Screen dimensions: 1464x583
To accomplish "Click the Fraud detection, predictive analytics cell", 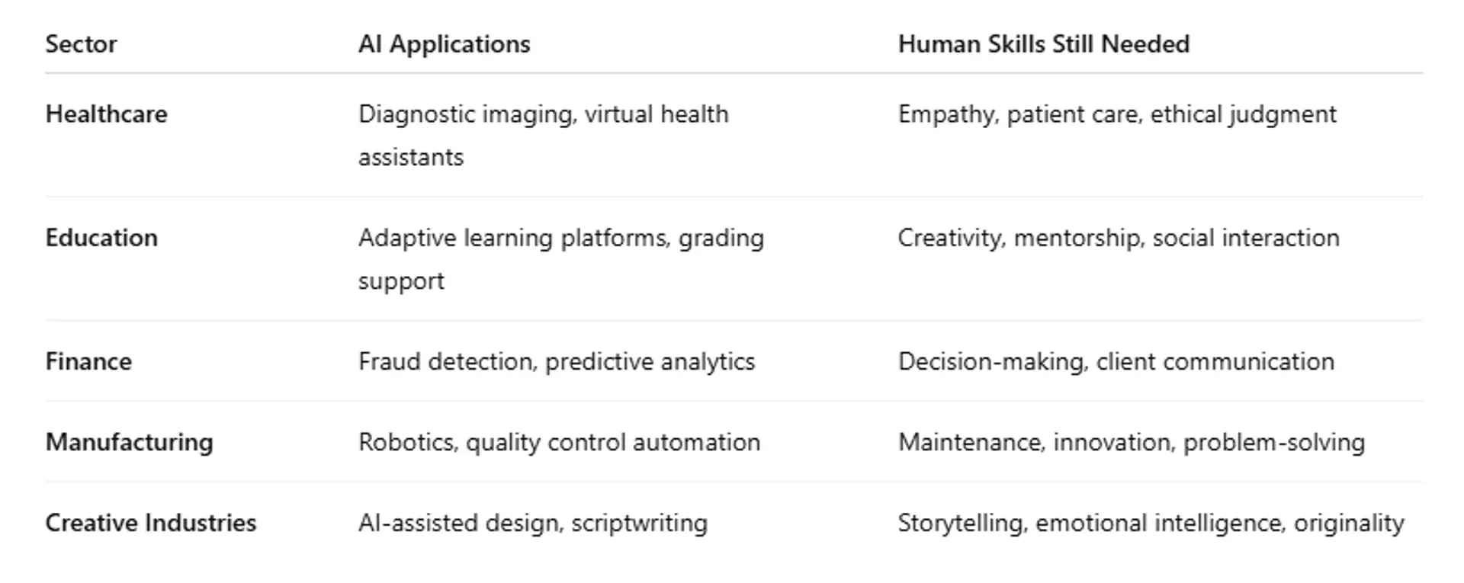I will (556, 361).
